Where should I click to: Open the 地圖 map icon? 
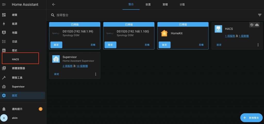[x=4, y=33]
